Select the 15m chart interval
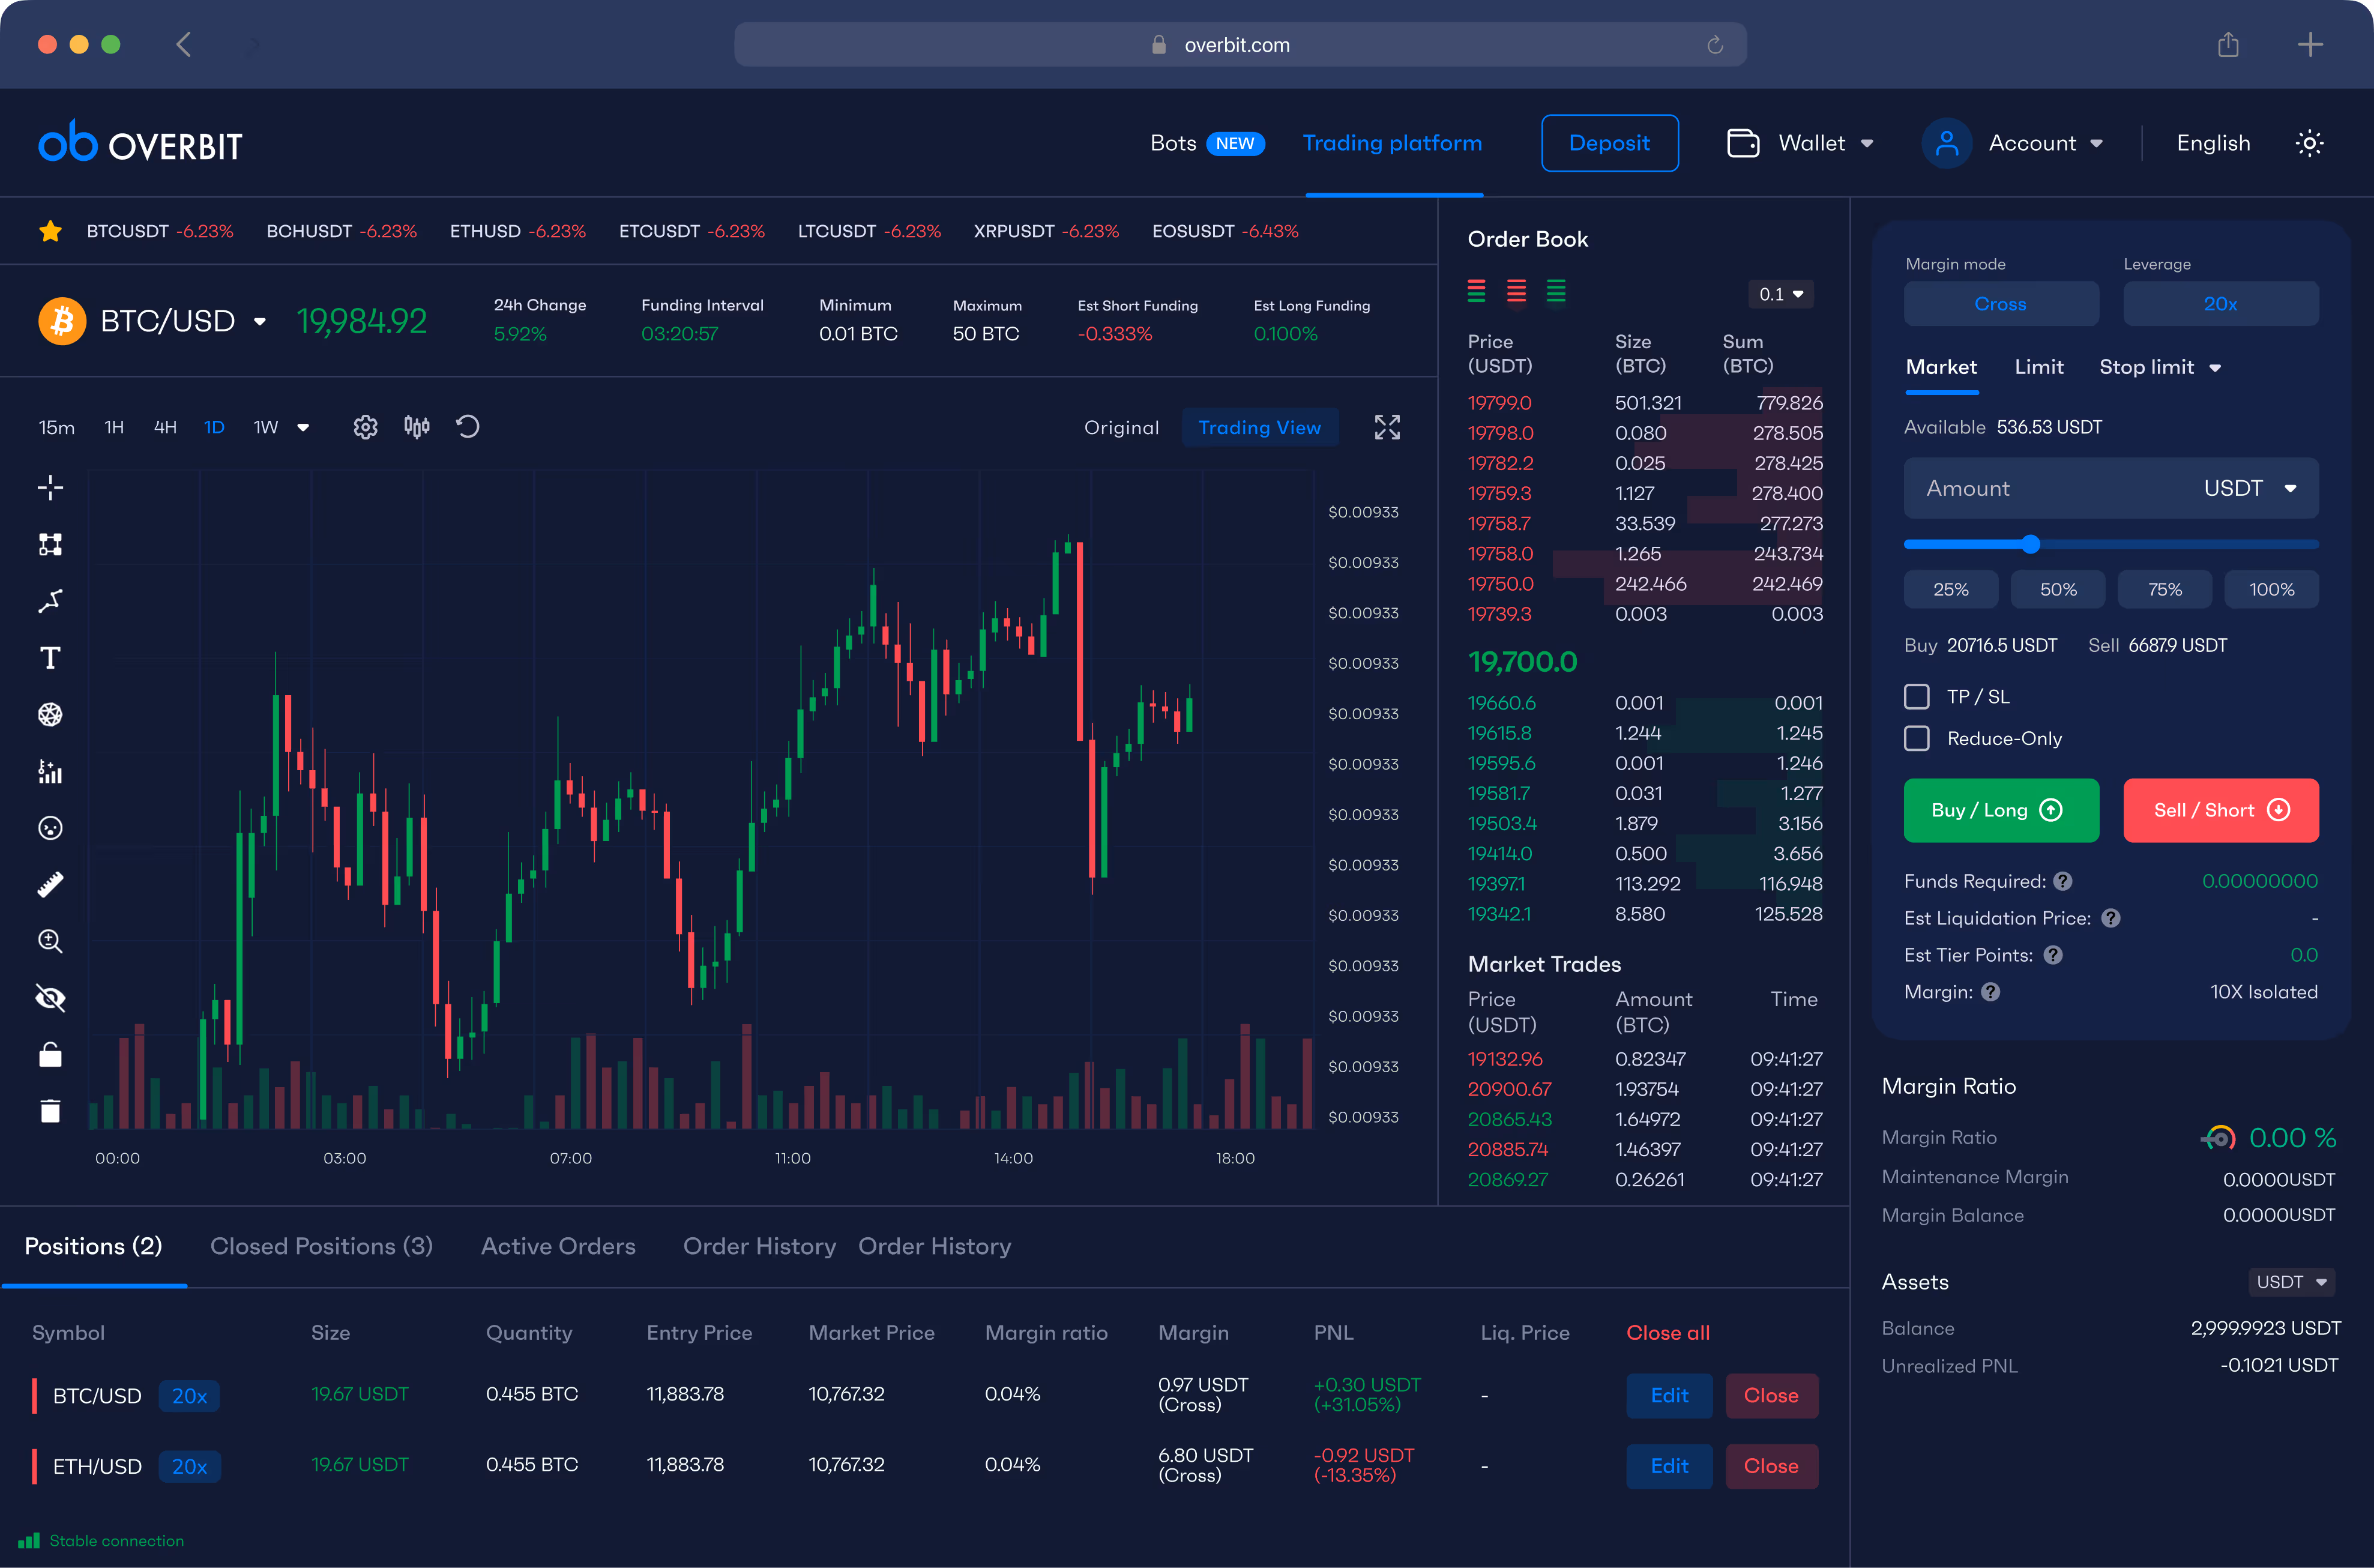The height and width of the screenshot is (1568, 2374). (57, 427)
